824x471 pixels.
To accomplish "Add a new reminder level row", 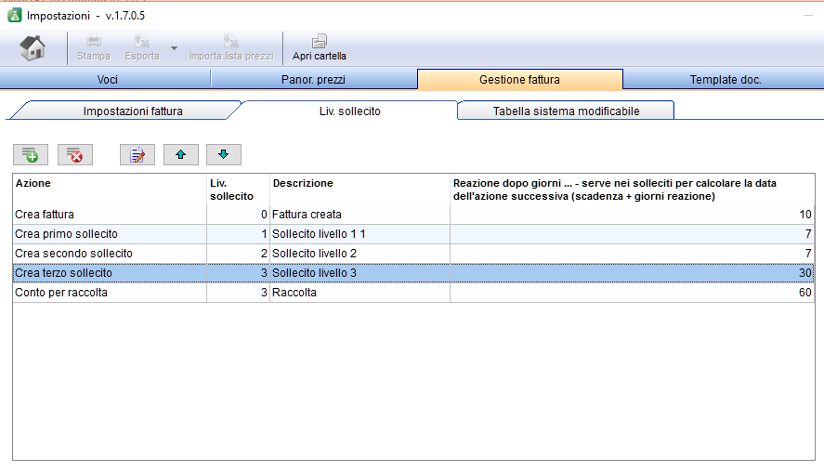I will tap(31, 154).
